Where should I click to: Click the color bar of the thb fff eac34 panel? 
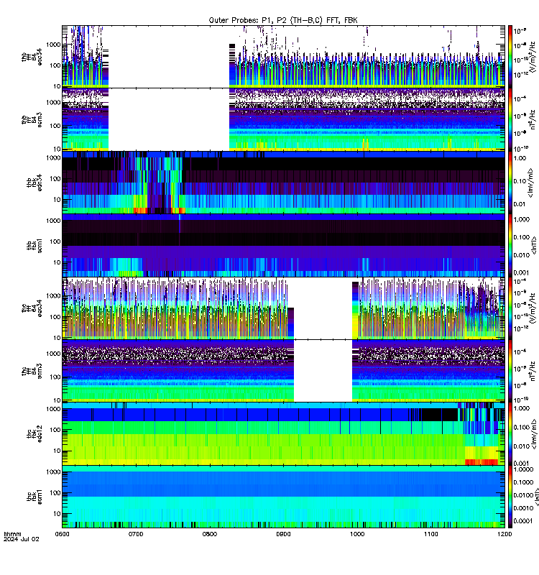pyautogui.click(x=510, y=57)
